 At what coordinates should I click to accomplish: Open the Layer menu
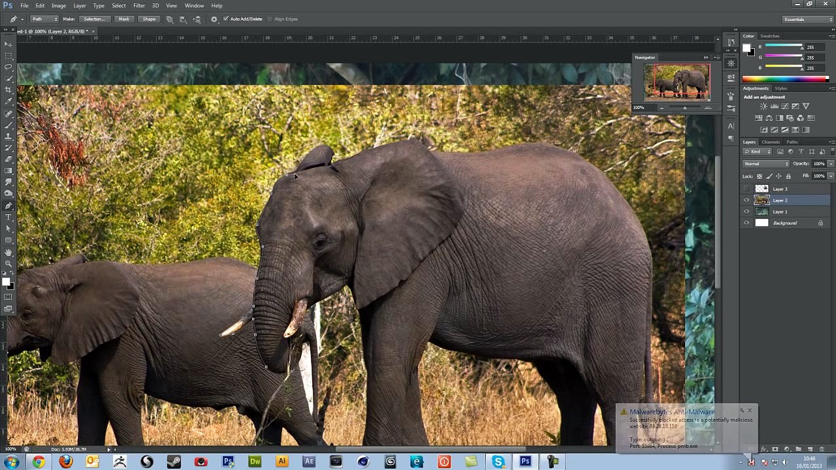click(x=80, y=5)
